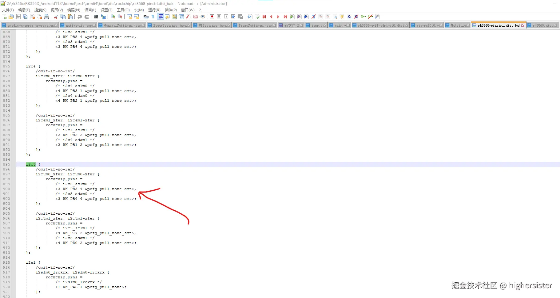Open the 文件(F) menu
Screen dimensions: 560x298
click(x=8, y=10)
